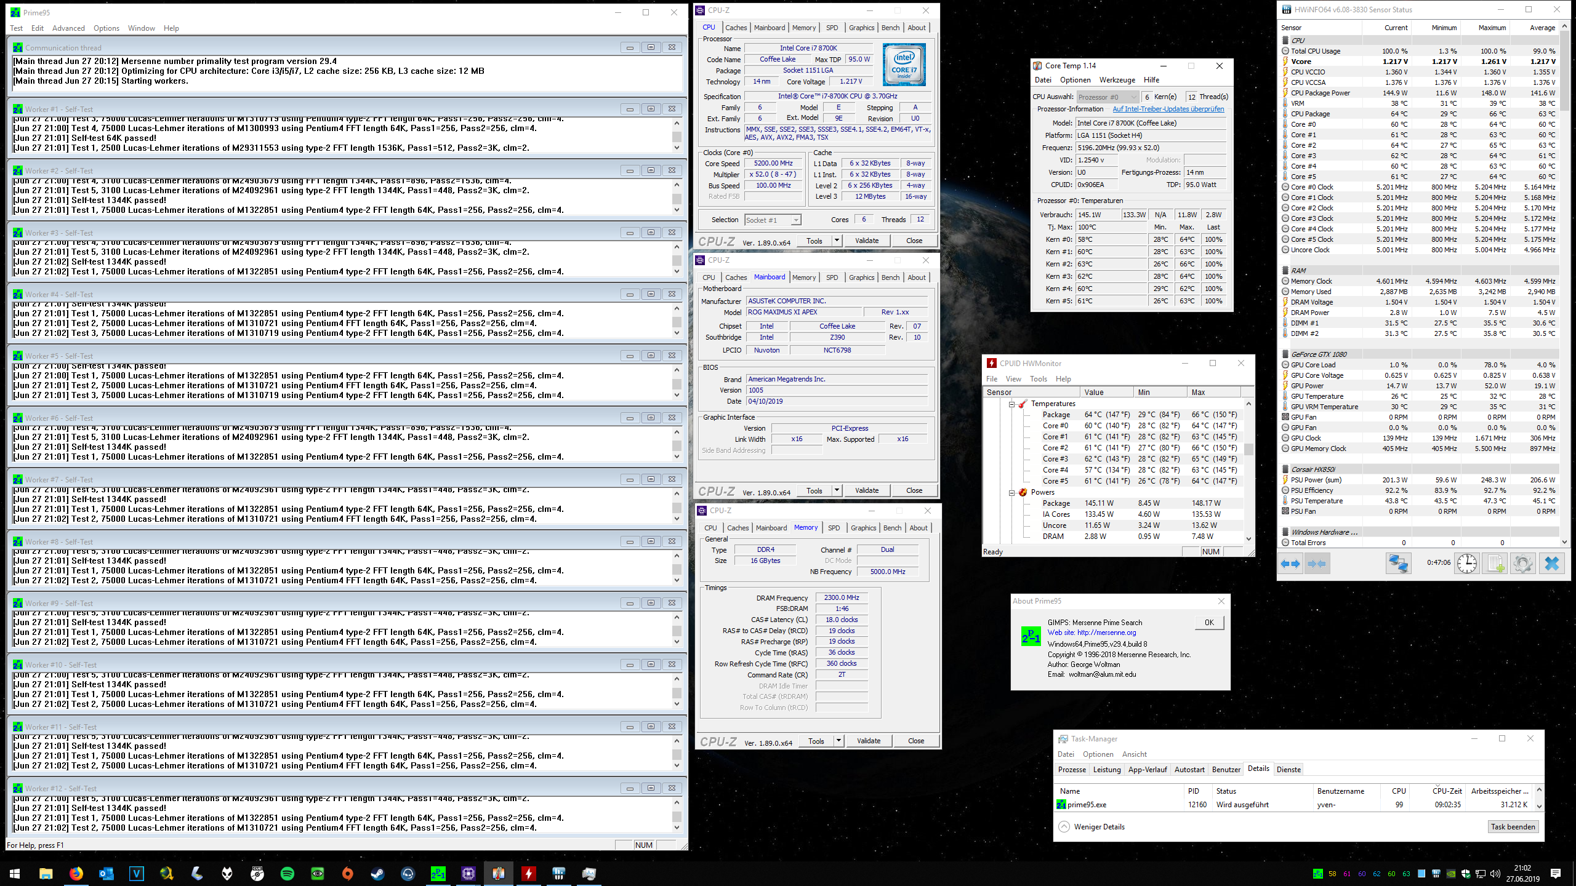
Task: Open Spotify from the taskbar
Action: pyautogui.click(x=287, y=874)
